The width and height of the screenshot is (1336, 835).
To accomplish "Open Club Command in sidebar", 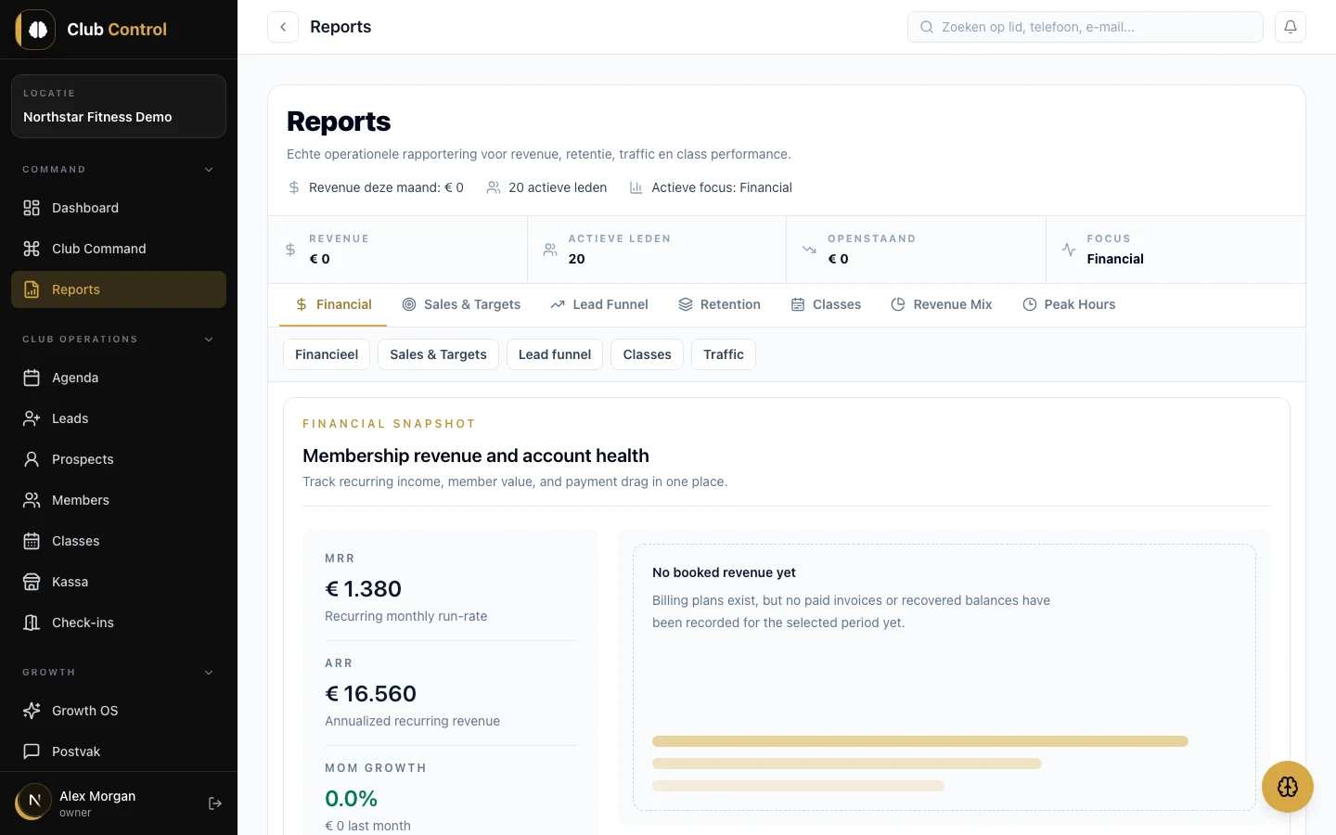I will (119, 249).
